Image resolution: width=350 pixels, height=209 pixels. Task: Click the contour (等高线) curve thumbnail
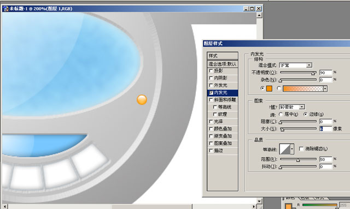pos(285,149)
